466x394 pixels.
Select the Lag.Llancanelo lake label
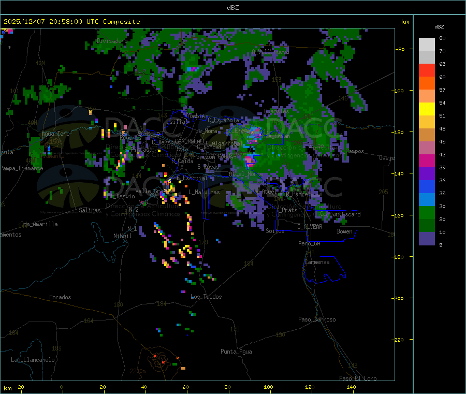click(x=33, y=360)
